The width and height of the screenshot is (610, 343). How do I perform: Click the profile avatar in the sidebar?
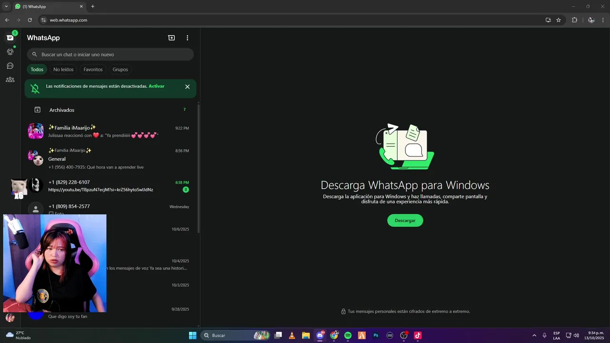pos(10,317)
